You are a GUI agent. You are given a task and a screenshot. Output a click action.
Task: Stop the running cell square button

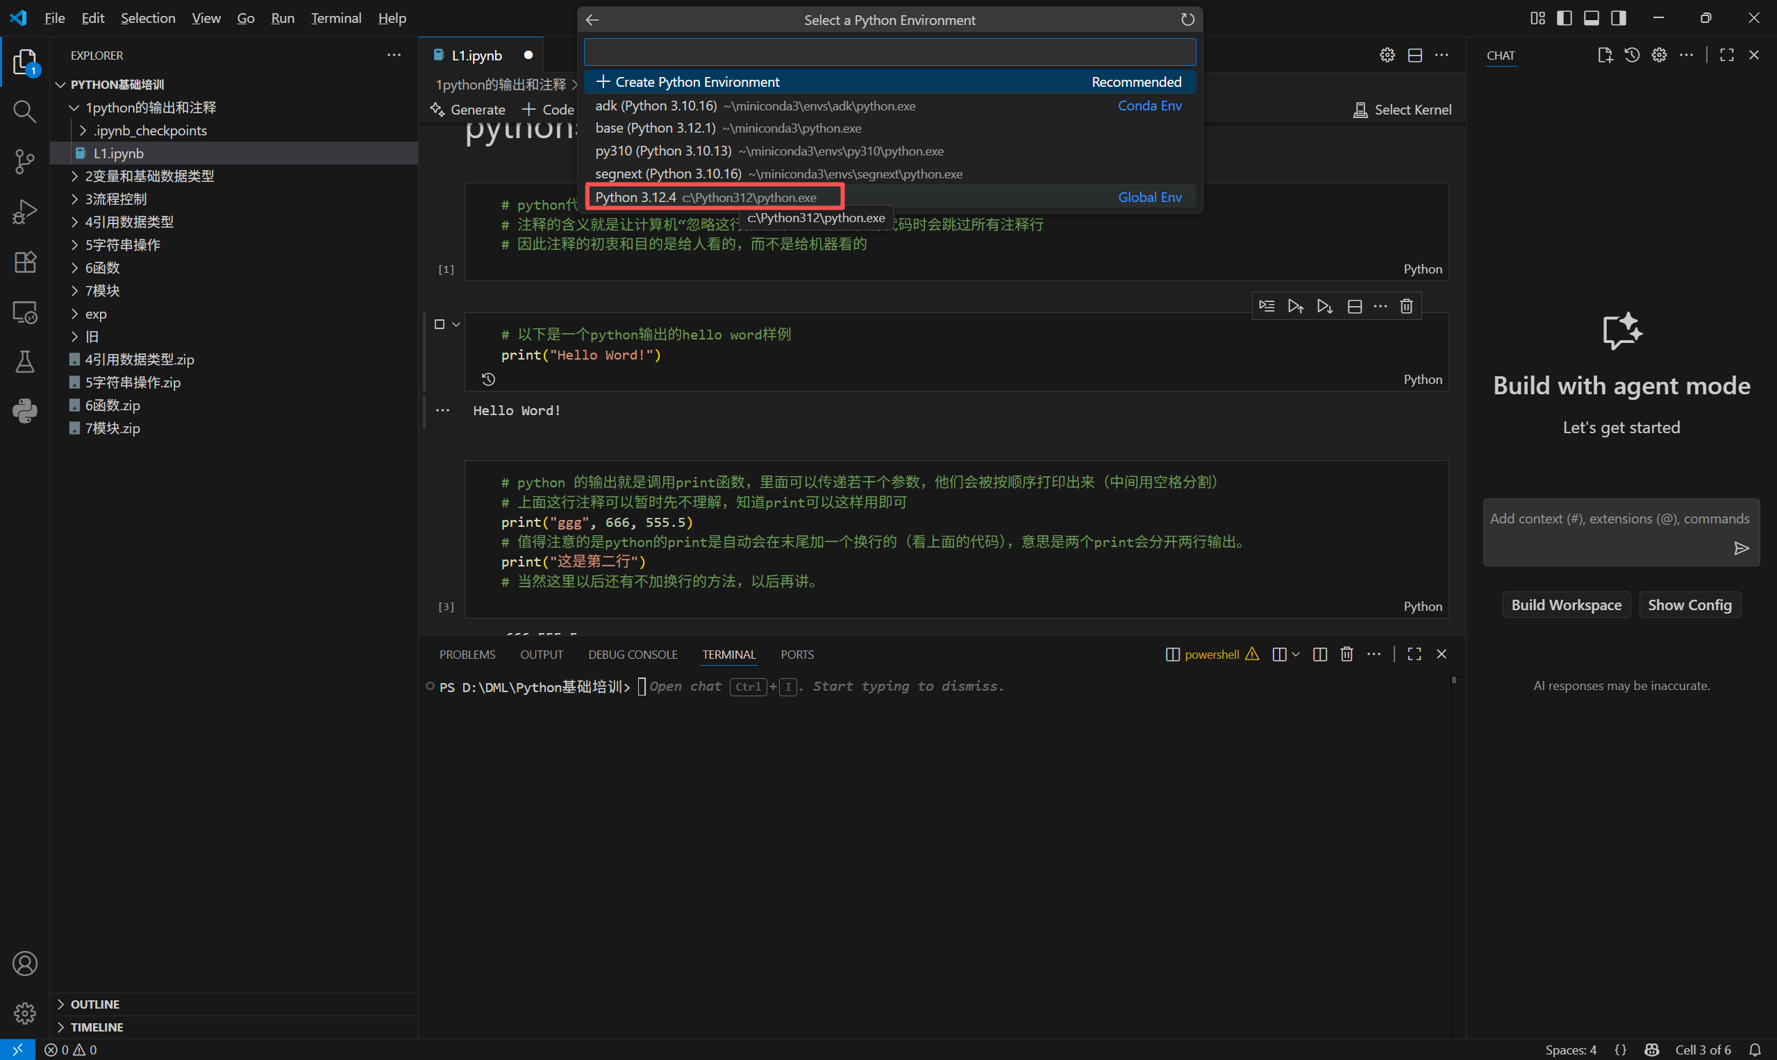(x=440, y=324)
